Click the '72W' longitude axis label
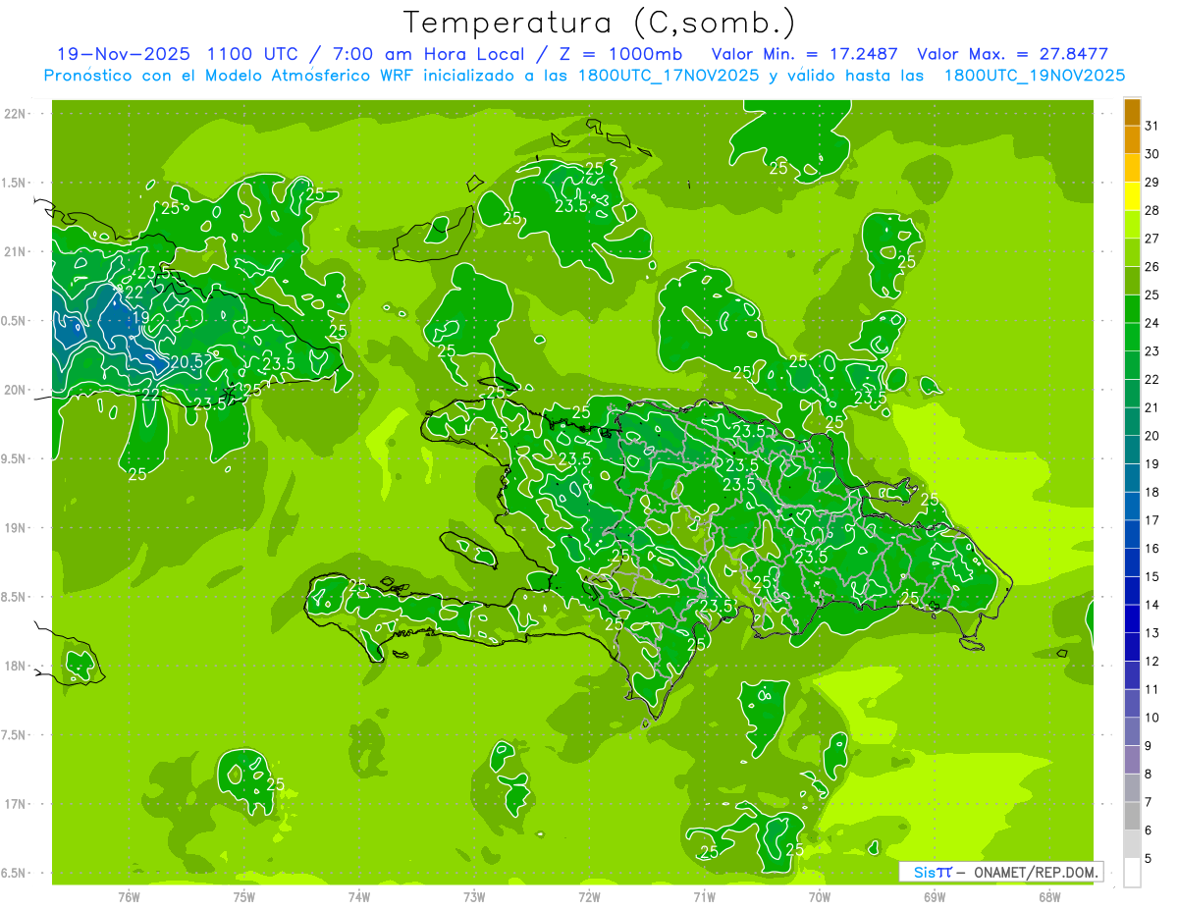The image size is (1178, 910). 589,897
